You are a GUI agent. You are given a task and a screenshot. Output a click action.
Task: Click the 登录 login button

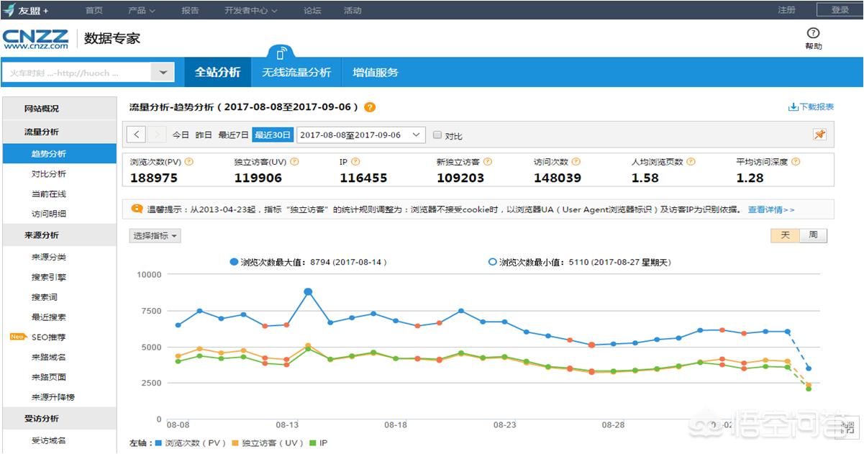pos(840,10)
